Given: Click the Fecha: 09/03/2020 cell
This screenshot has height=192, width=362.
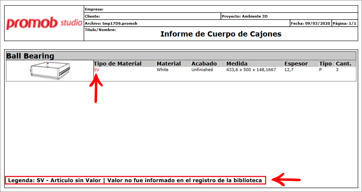Looking at the screenshot, I should click(311, 23).
